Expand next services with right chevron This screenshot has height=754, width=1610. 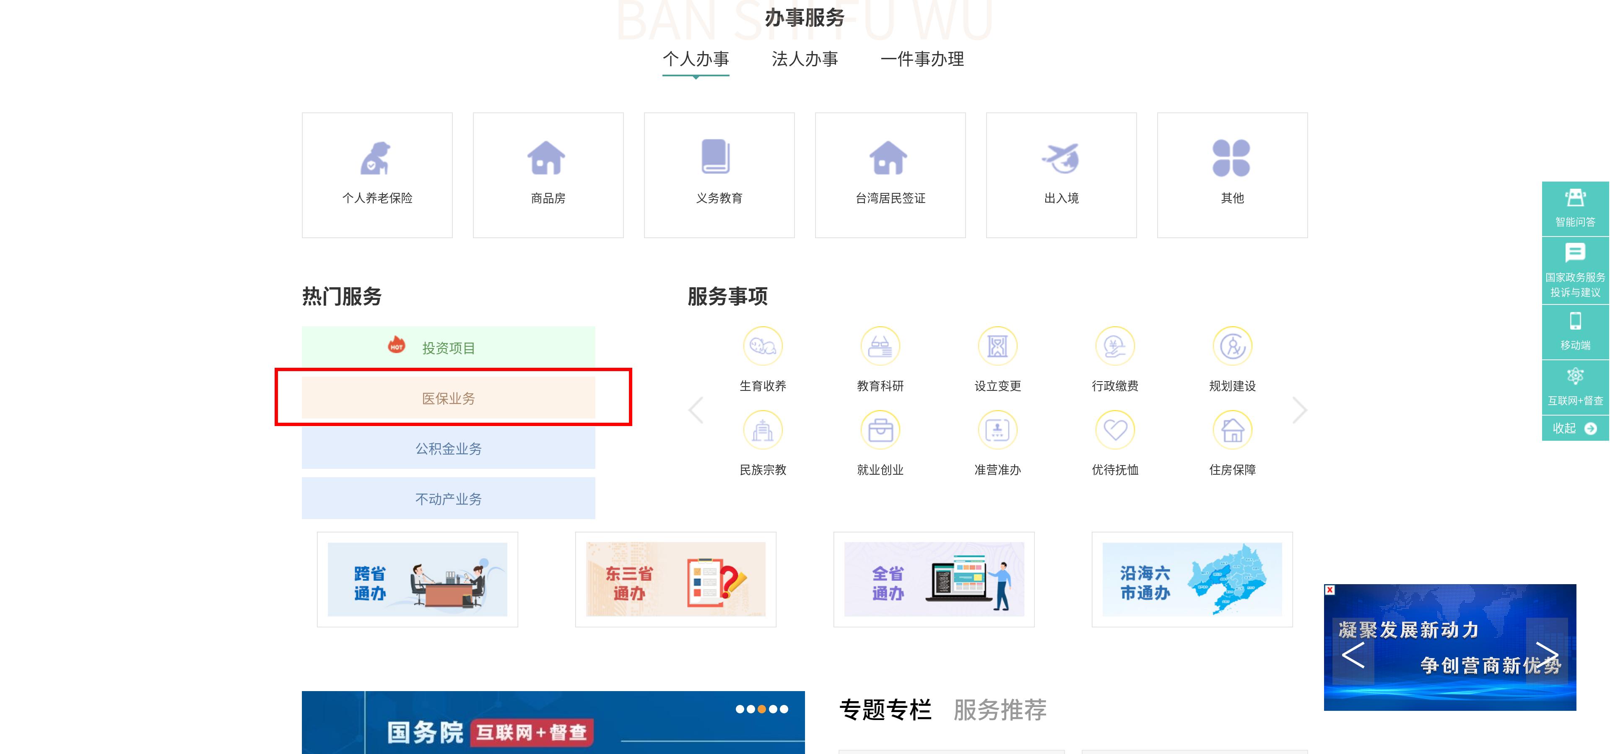click(1300, 410)
